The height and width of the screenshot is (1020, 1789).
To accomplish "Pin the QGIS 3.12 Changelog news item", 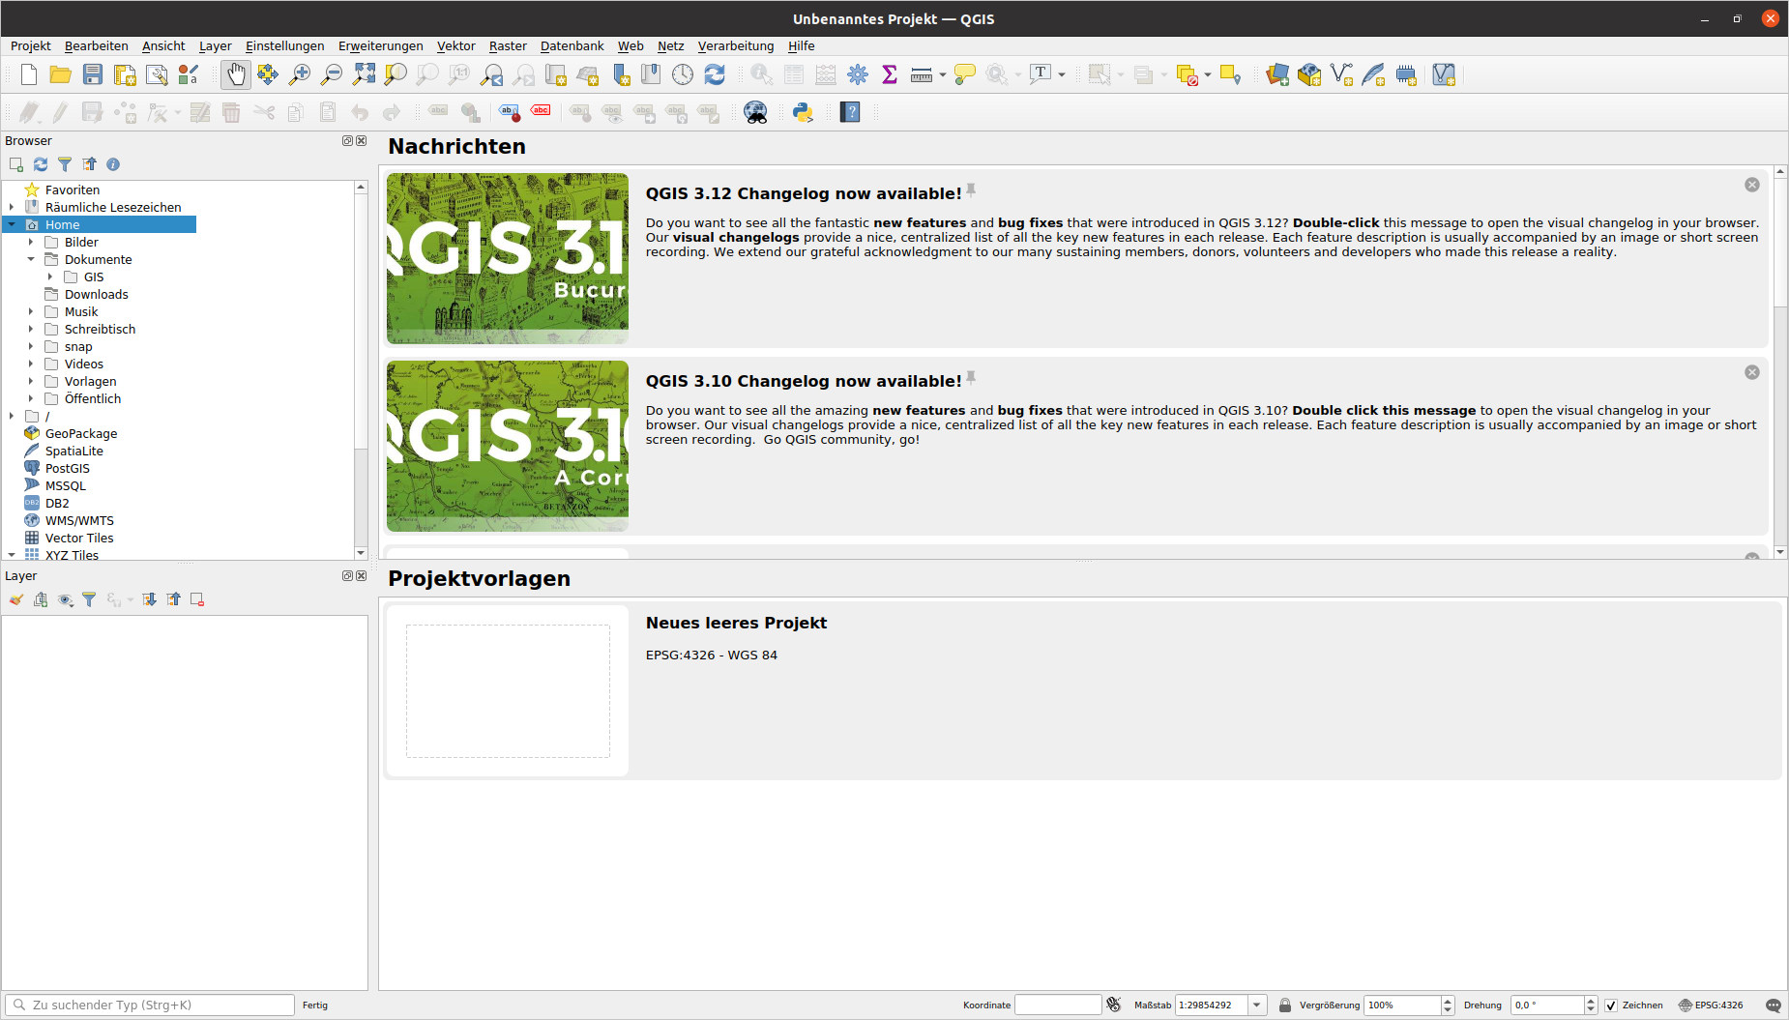I will [971, 190].
